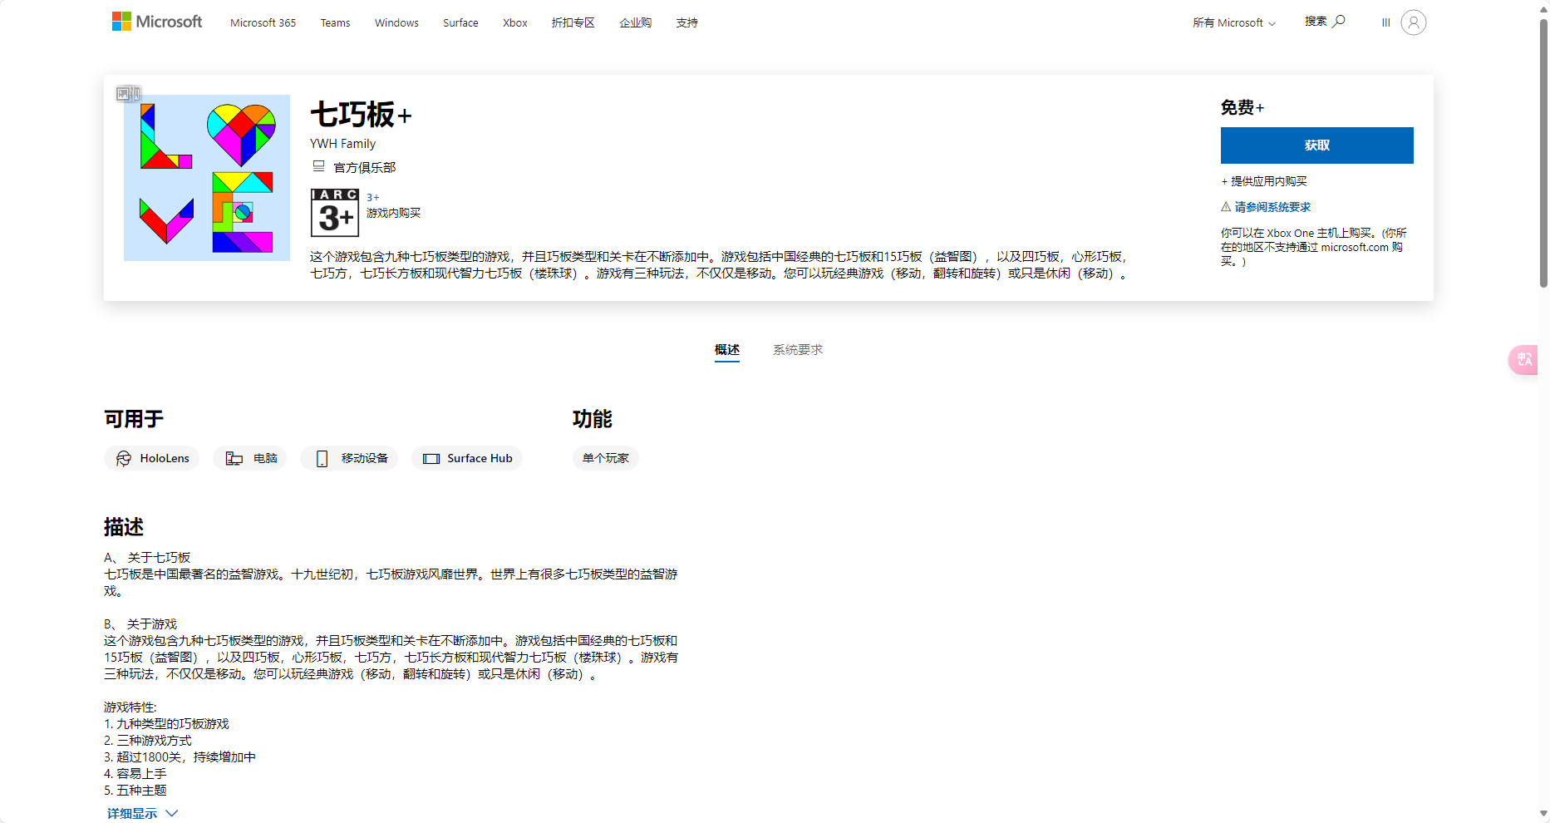Click the 七巧板+ app thumbnail image
Viewport: 1550px width, 823px height.
coord(207,178)
